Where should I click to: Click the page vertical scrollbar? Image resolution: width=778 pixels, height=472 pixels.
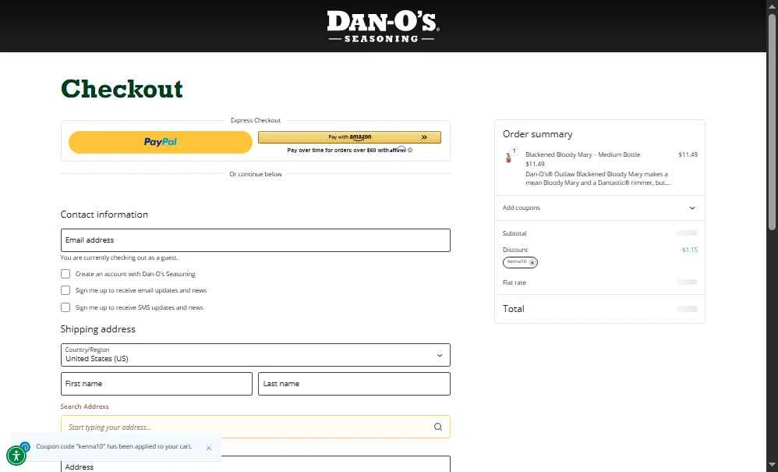(772, 122)
